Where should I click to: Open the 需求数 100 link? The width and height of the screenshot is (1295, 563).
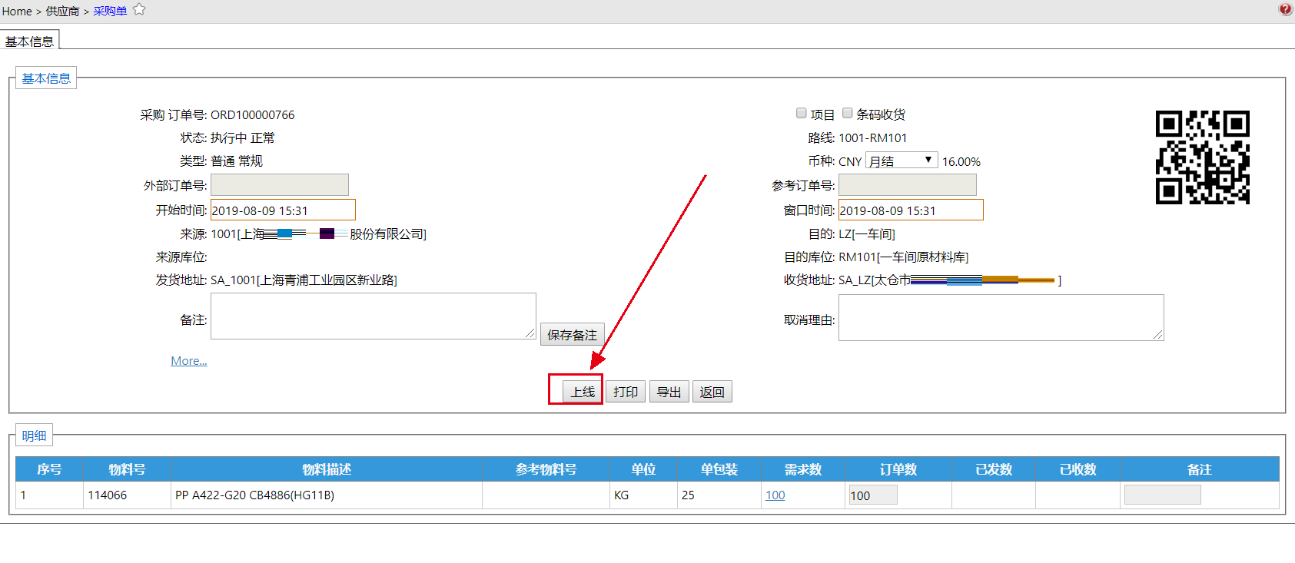pos(775,495)
